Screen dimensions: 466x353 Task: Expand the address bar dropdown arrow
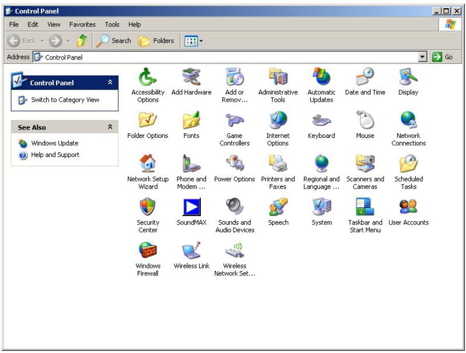(x=423, y=57)
